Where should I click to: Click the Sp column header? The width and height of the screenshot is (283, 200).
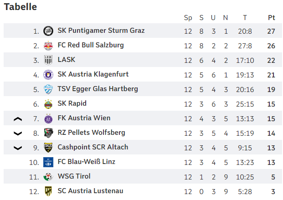(188, 18)
